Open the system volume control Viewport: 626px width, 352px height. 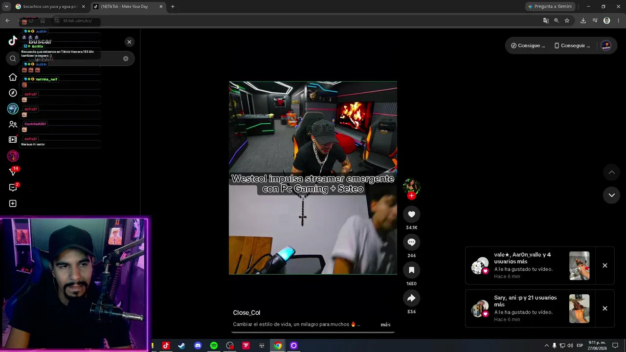coord(570,346)
